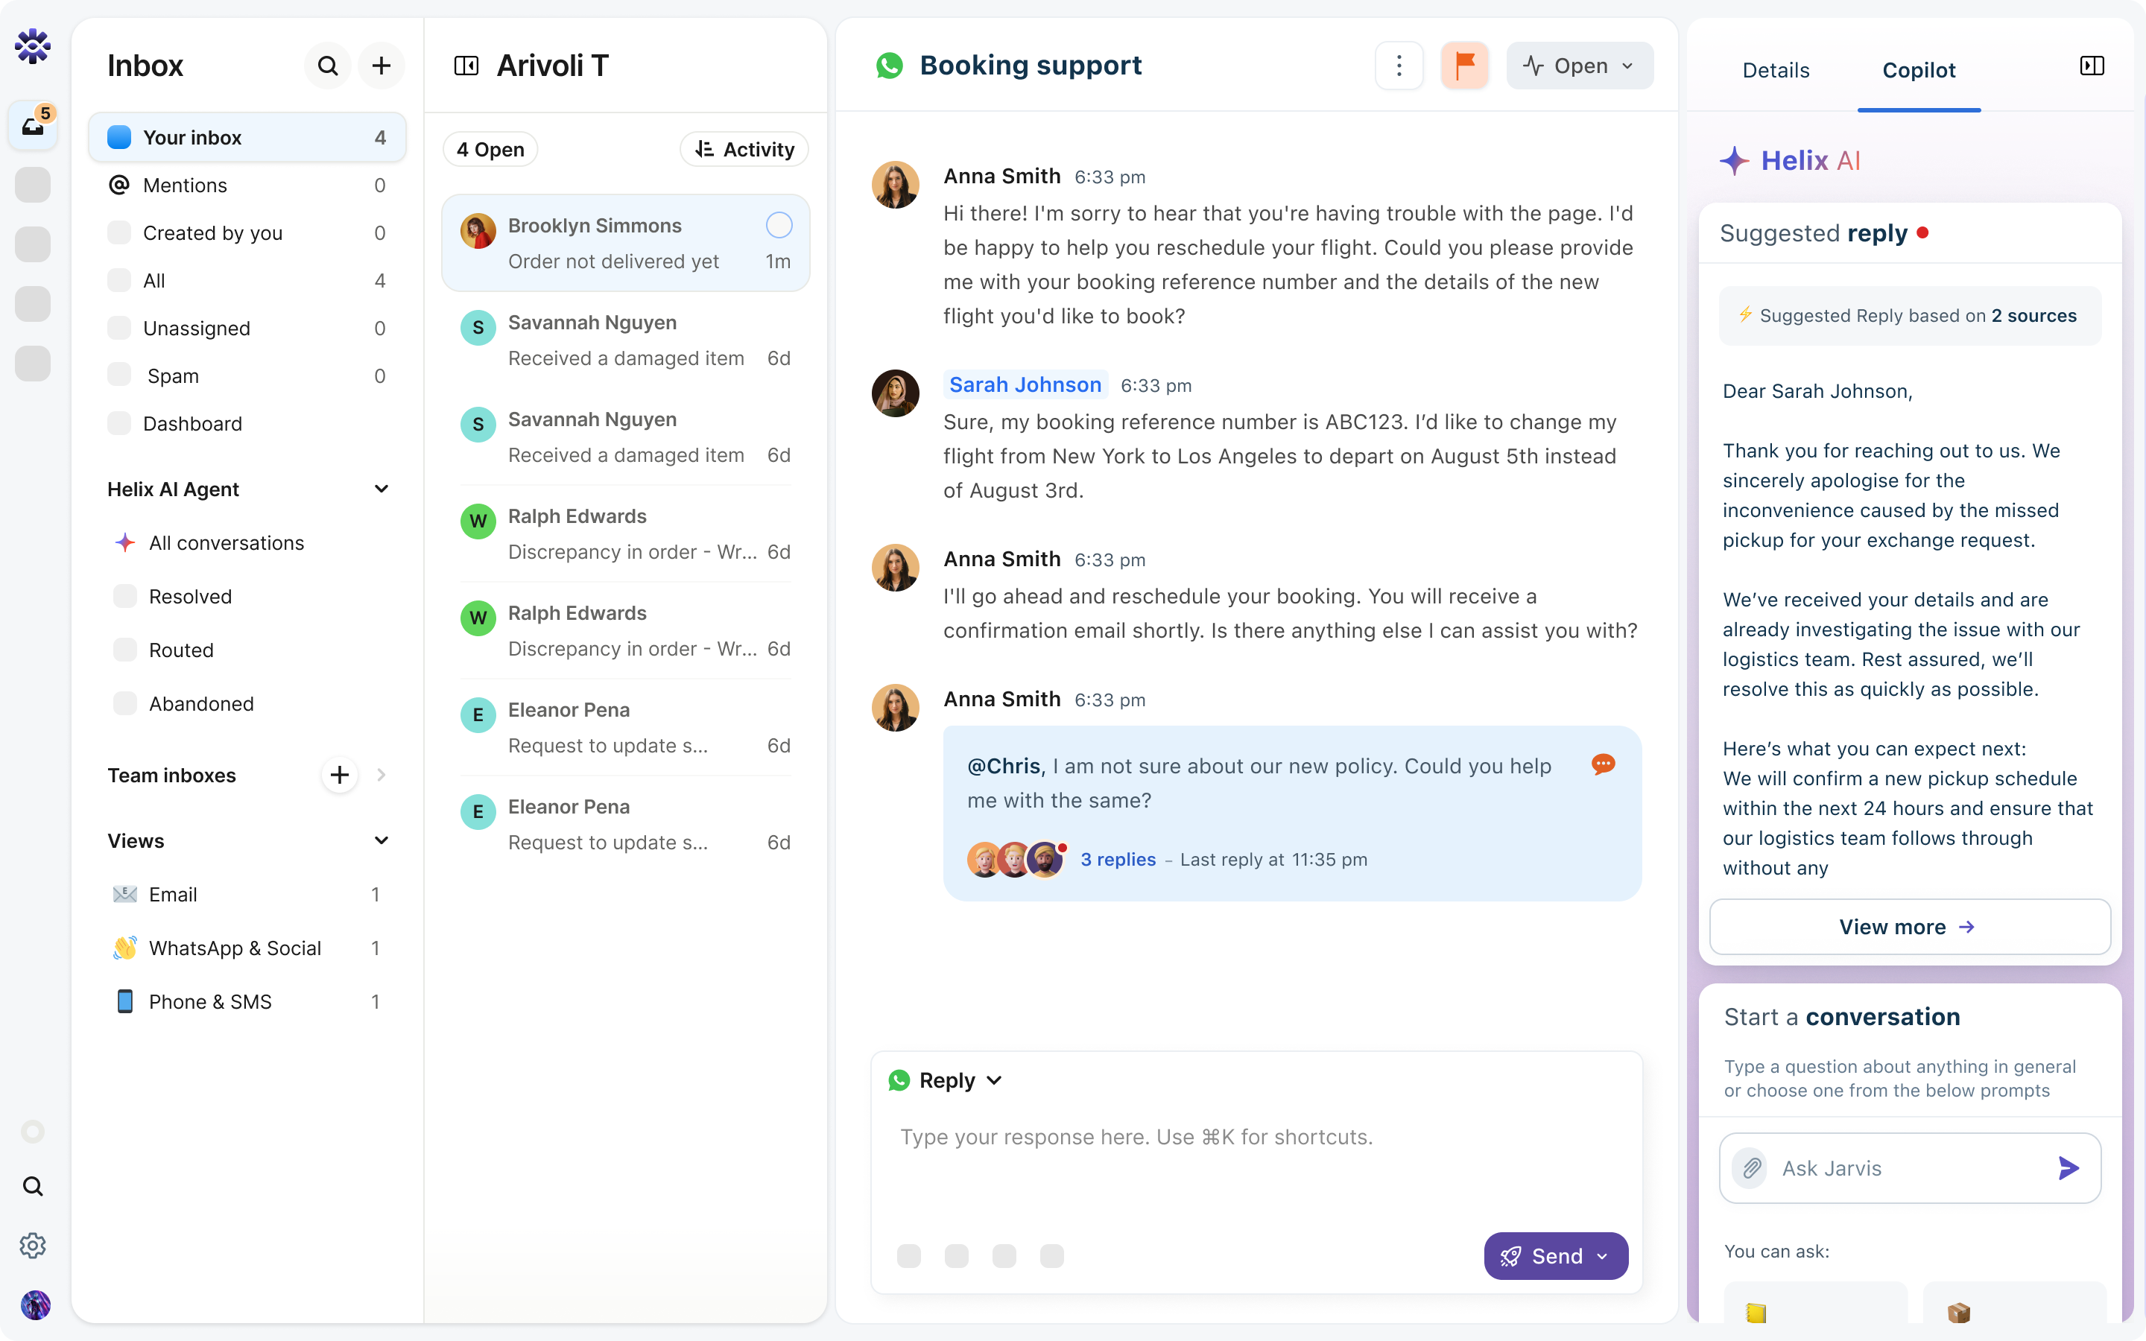This screenshot has height=1341, width=2146.
Task: Open the inbox icon with the 5 badge
Action: 33,126
